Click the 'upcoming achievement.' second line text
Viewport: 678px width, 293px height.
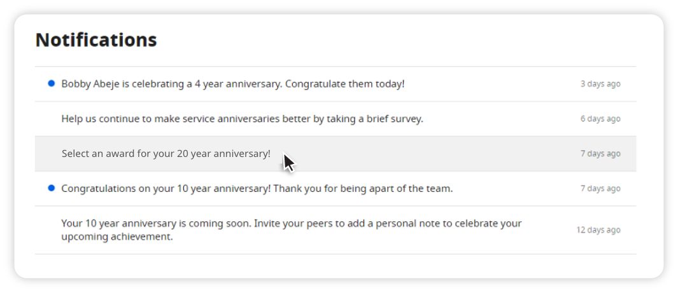tap(117, 237)
